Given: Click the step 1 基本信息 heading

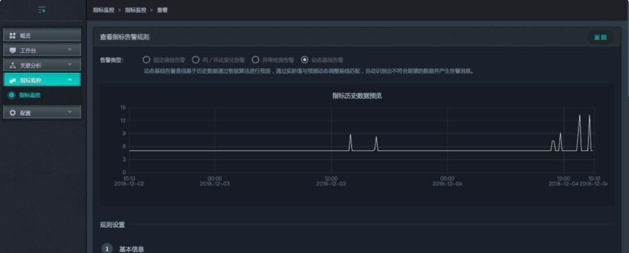Looking at the screenshot, I should point(132,249).
